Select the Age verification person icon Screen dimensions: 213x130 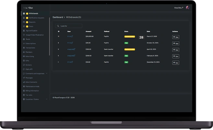(x=24, y=30)
